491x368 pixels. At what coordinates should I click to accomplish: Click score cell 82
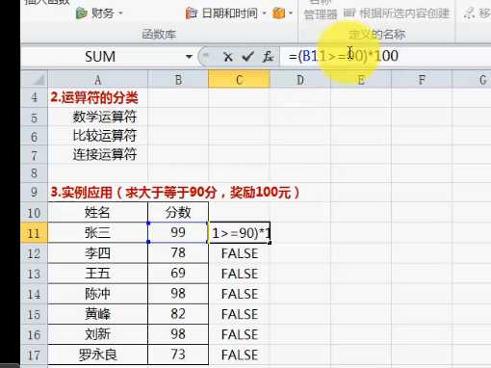tap(178, 314)
